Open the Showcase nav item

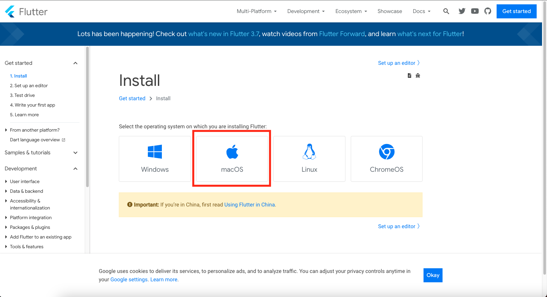[389, 11]
